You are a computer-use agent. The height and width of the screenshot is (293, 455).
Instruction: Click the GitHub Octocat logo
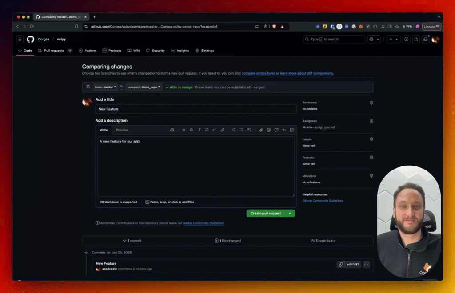coord(31,39)
